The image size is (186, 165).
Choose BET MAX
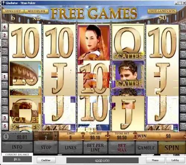tap(122, 148)
